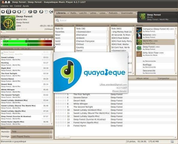This screenshot has width=178, height=144.
Task: Skip to the next track
Action: click(x=14, y=12)
